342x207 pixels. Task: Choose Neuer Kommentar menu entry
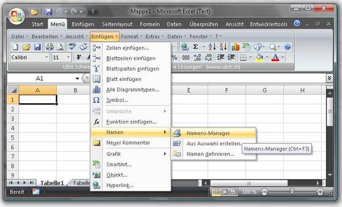pyautogui.click(x=131, y=143)
